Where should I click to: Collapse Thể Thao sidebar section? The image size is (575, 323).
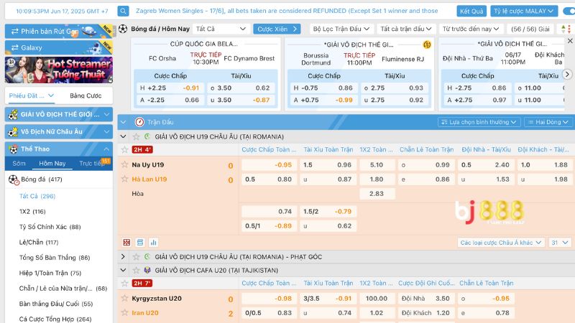pyautogui.click(x=59, y=149)
